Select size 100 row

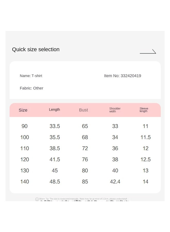click(x=85, y=137)
